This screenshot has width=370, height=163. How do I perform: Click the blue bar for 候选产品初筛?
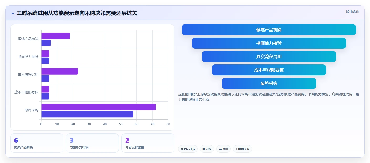coord(46,43)
